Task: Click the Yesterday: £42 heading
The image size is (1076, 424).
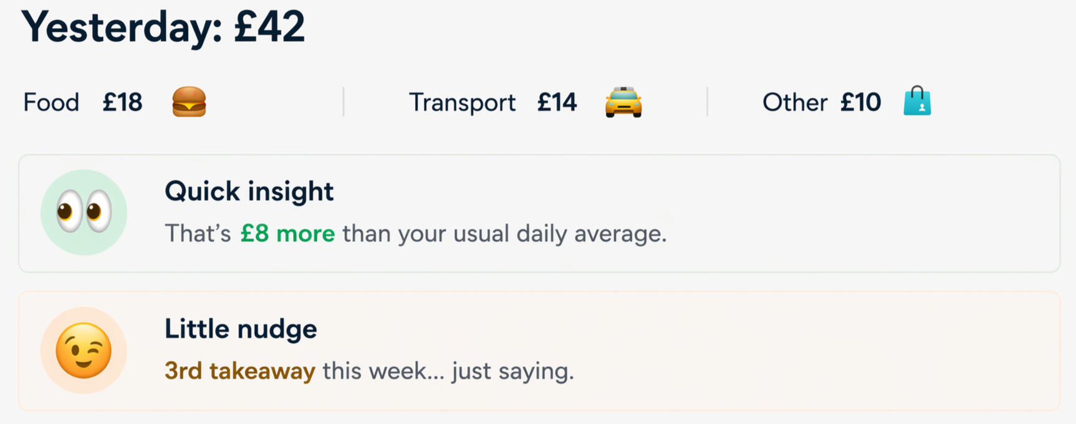Action: (163, 27)
